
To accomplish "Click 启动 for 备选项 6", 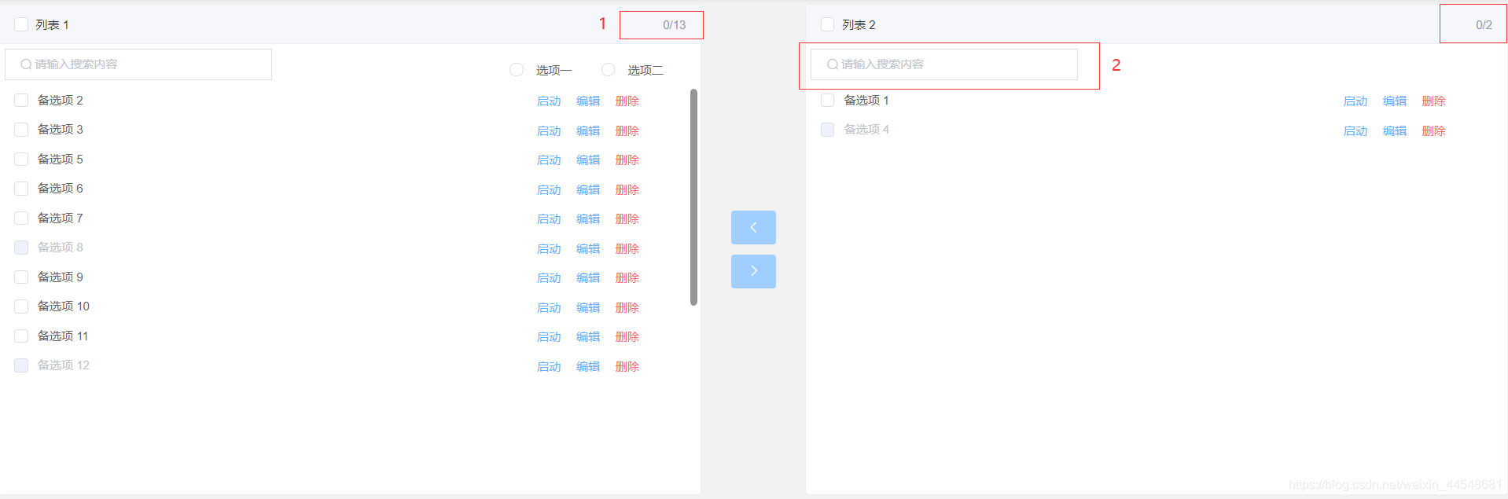I will point(549,189).
